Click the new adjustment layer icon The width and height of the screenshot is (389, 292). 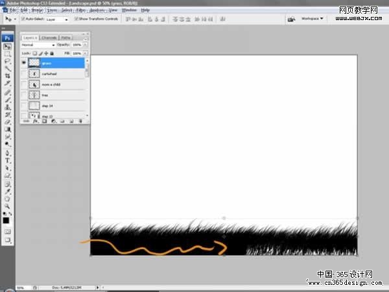coord(53,121)
